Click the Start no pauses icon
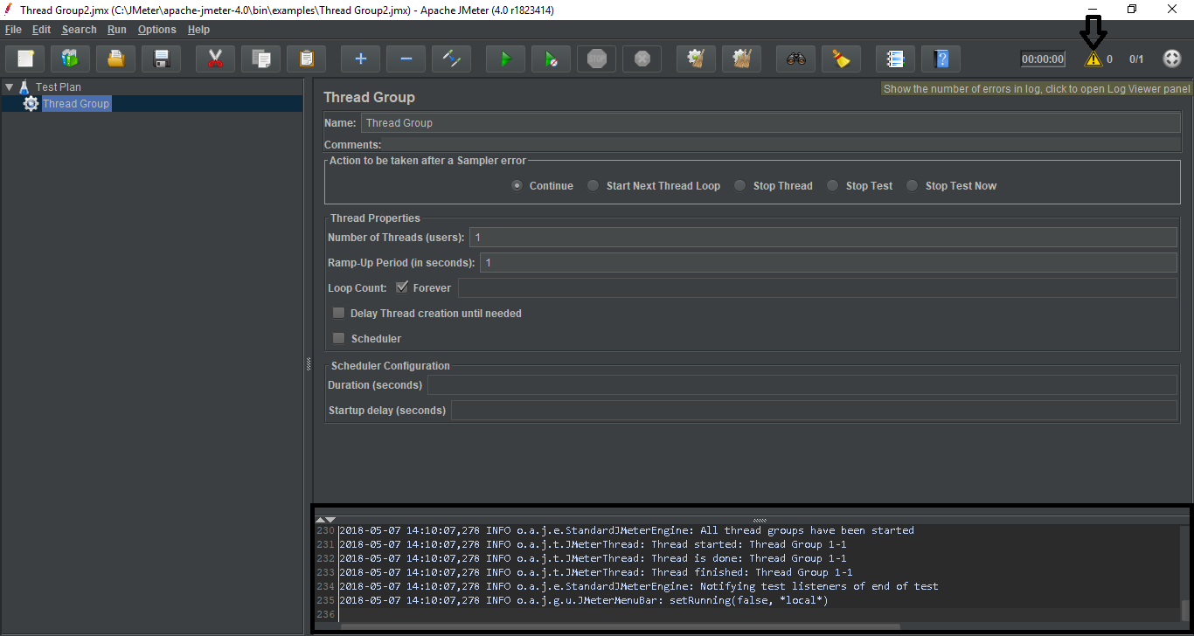Image resolution: width=1194 pixels, height=636 pixels. (551, 59)
